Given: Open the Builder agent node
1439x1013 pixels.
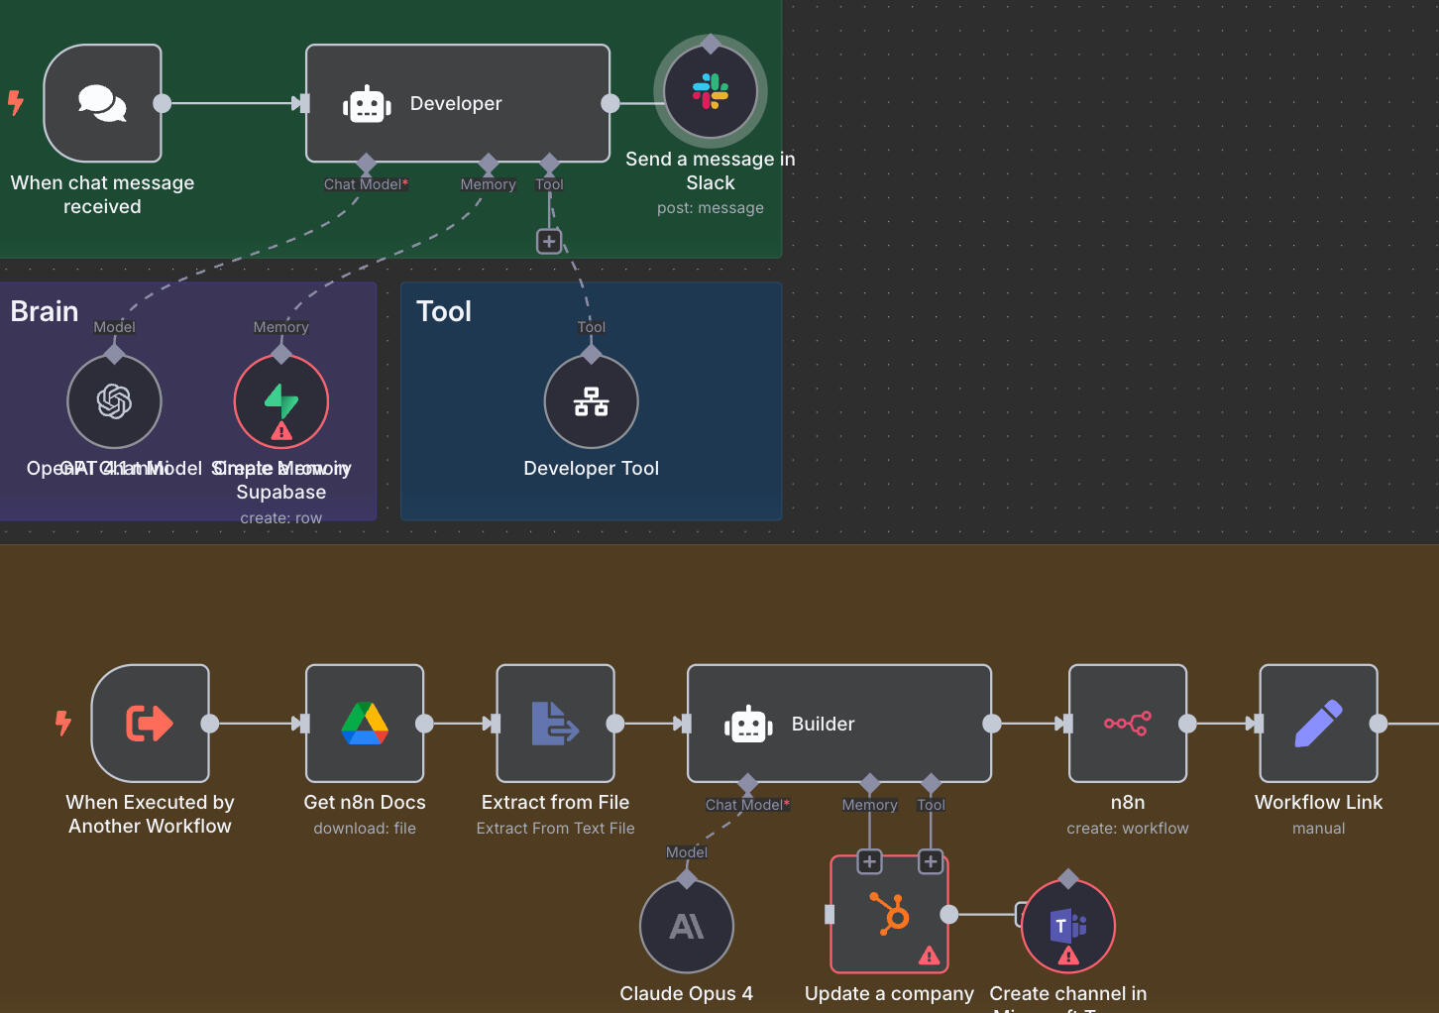Looking at the screenshot, I should [838, 724].
